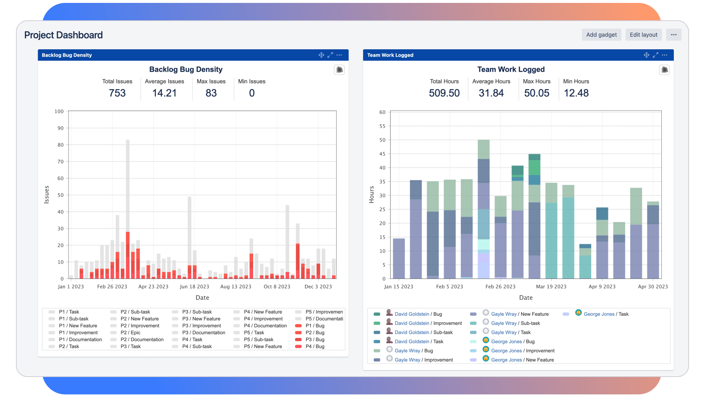Maximize the Team Work Logged gadget

[x=655, y=55]
